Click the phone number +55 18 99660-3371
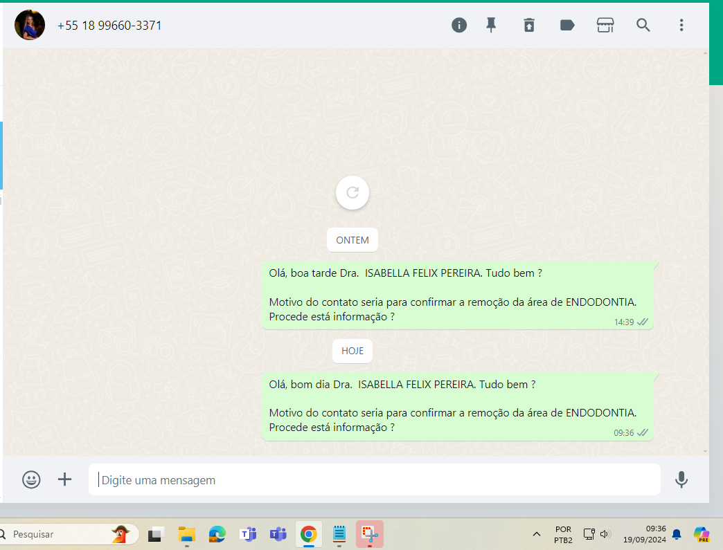The height and width of the screenshot is (550, 723). tap(109, 26)
